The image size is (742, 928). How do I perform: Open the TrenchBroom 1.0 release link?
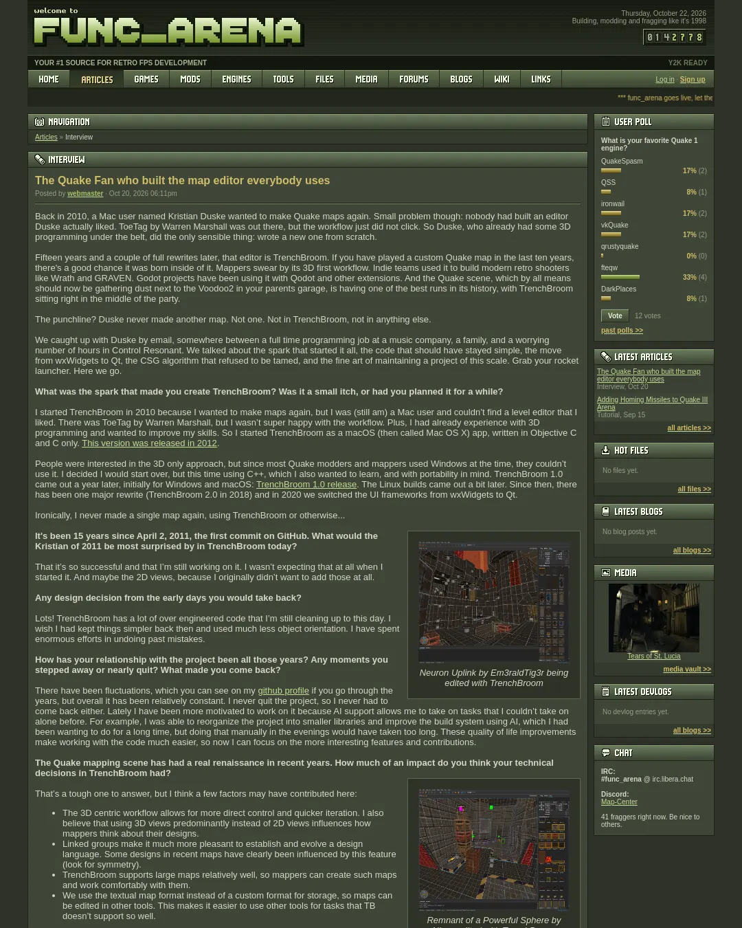306,485
